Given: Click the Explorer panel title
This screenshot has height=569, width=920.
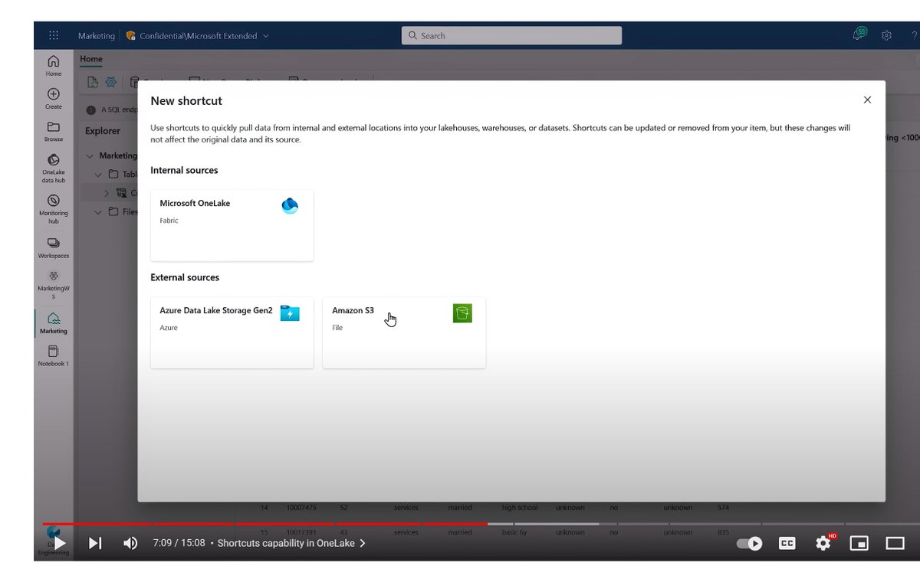Looking at the screenshot, I should [x=103, y=131].
